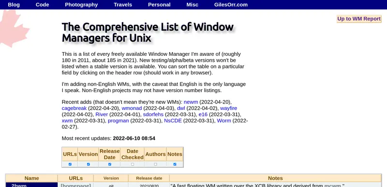Viewport: 387px width, 187px height.
Task: Open the newm link
Action: pyautogui.click(x=191, y=102)
